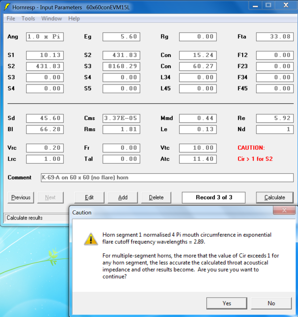Click the Hornresp lightning bolt title icon
Image resolution: width=298 pixels, height=317 pixels.
pyautogui.click(x=7, y=7)
